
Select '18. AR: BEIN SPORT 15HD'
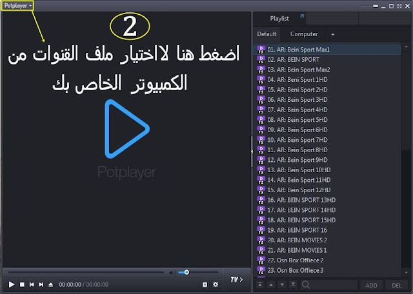click(328, 220)
